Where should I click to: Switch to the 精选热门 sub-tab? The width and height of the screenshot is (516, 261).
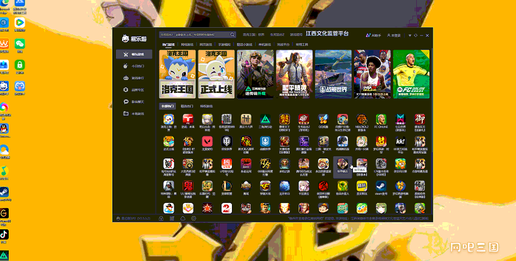[x=187, y=106]
